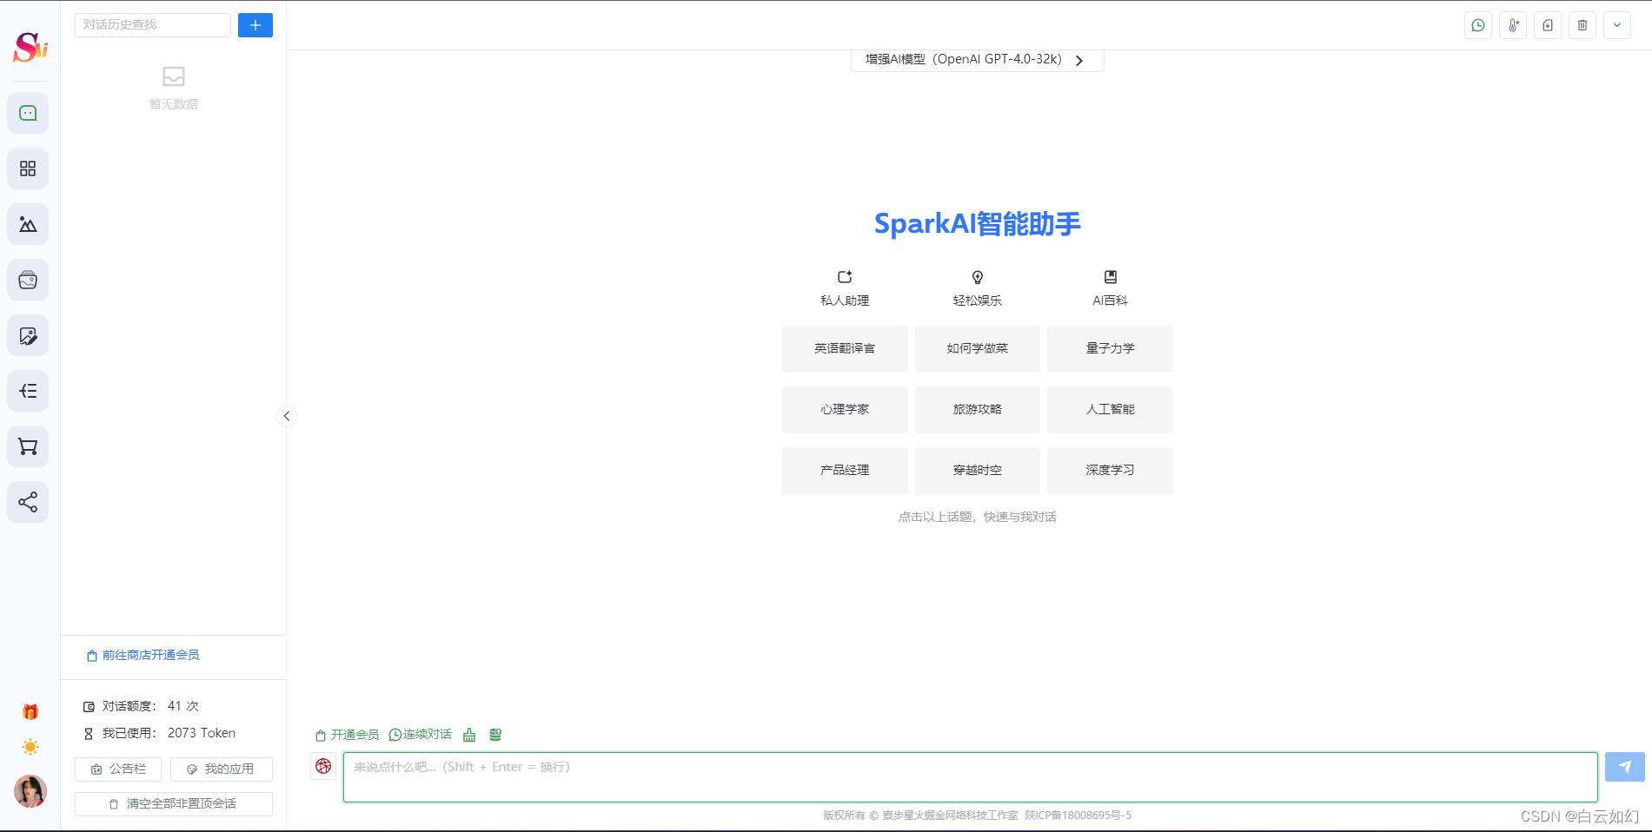Choose the 穿越时空 topic
This screenshot has width=1652, height=832.
(978, 470)
